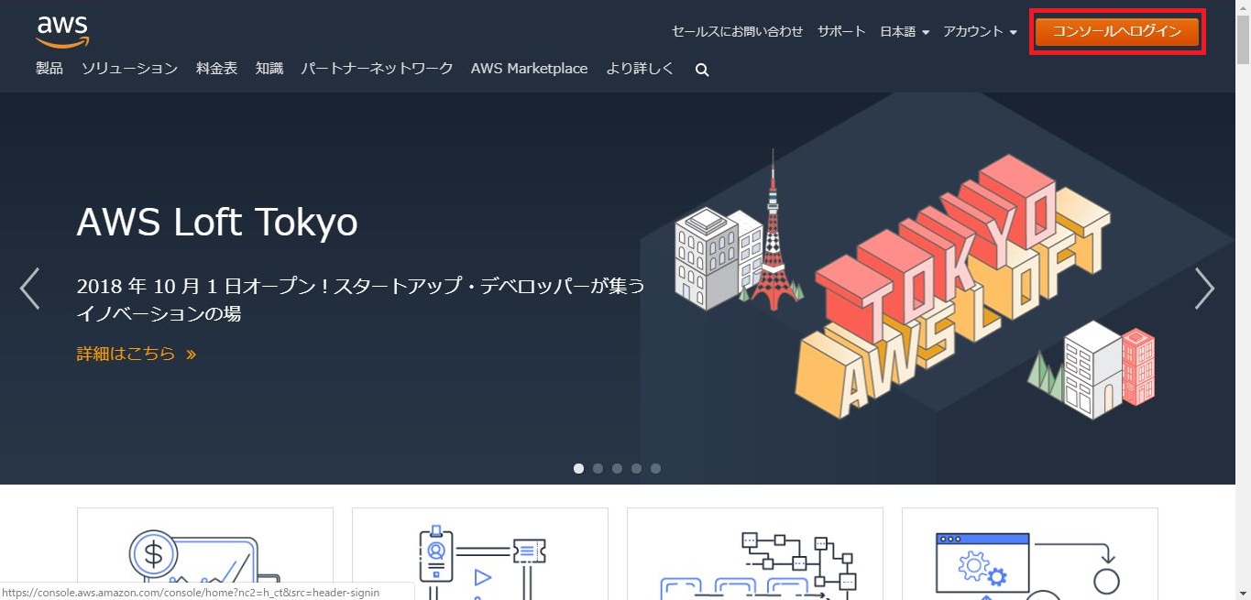
Task: Select the second carousel indicator dot
Action: coord(598,468)
